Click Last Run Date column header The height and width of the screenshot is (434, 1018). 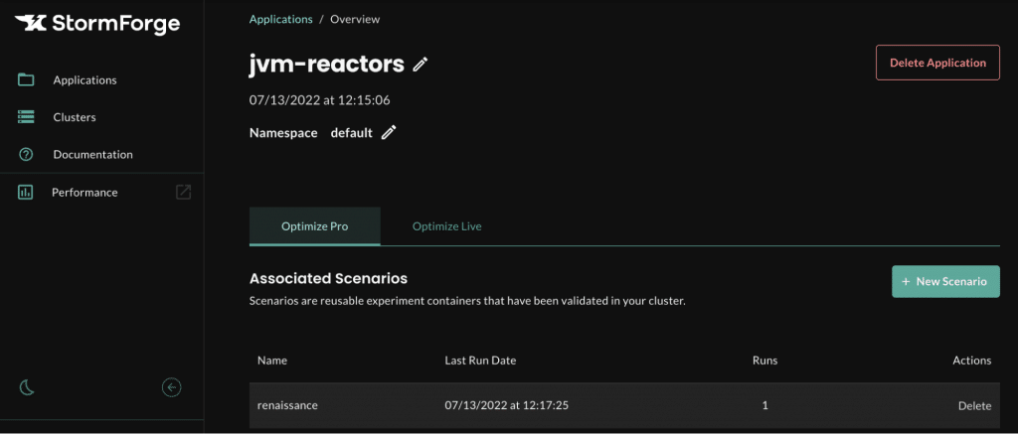pos(480,361)
